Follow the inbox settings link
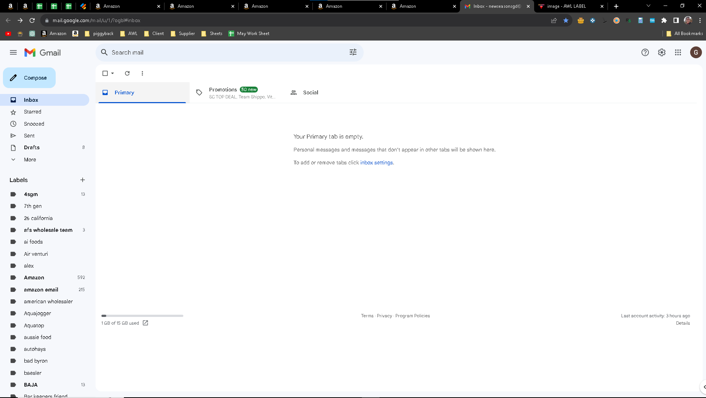The width and height of the screenshot is (706, 398). coord(376,163)
